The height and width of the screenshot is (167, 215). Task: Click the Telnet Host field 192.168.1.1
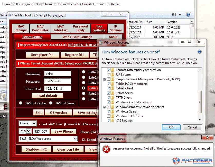(58, 88)
